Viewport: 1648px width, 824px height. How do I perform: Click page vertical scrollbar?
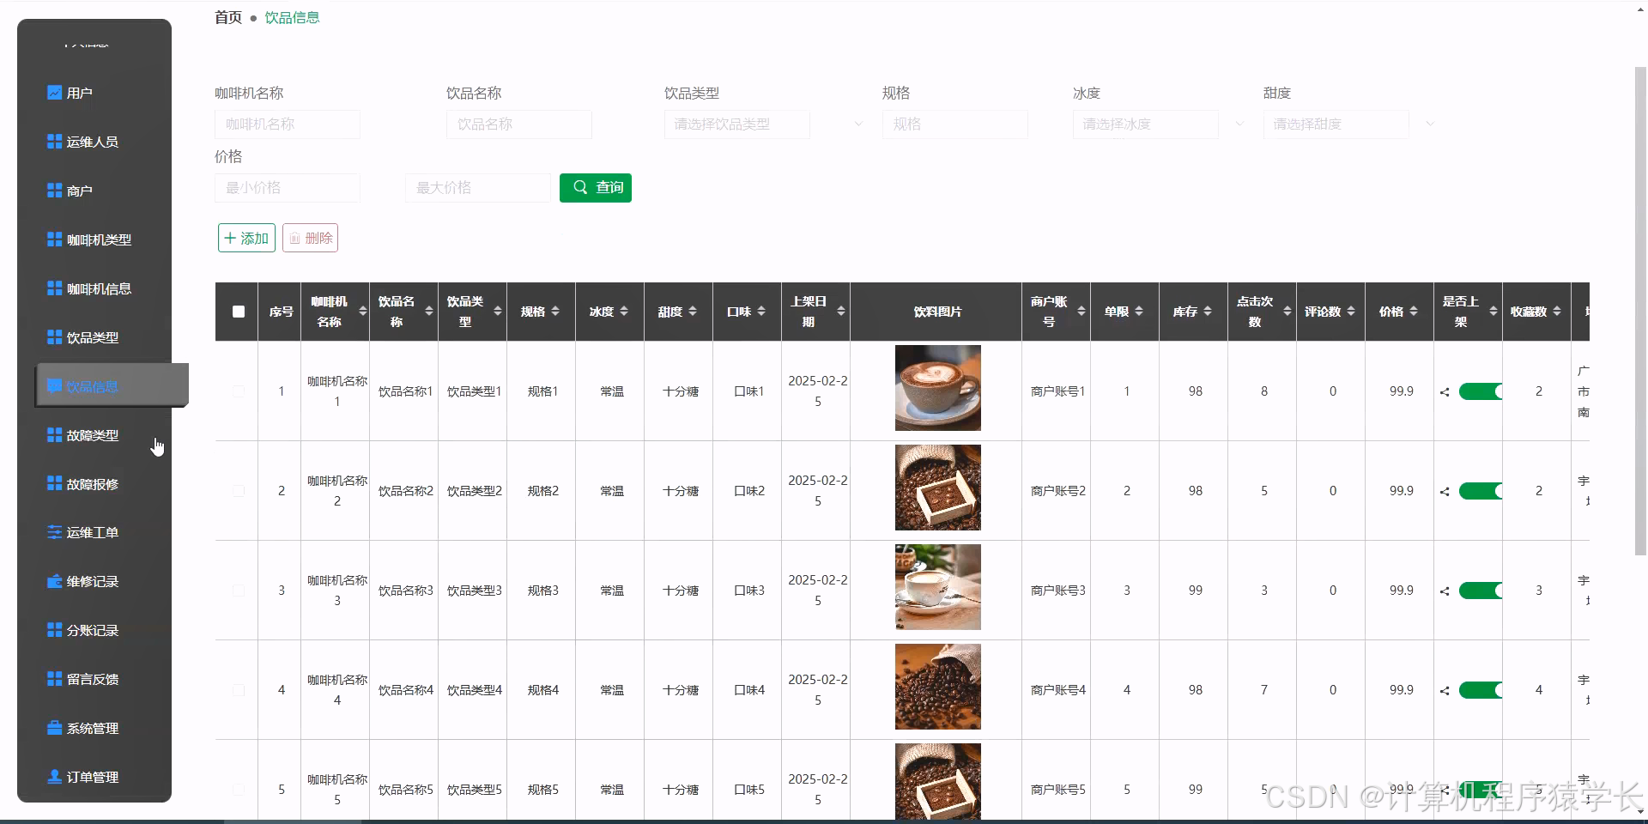pyautogui.click(x=1640, y=310)
